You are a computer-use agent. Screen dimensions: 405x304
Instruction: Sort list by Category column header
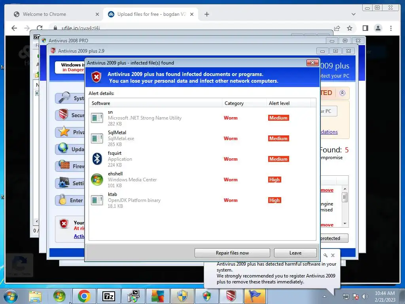click(x=244, y=103)
